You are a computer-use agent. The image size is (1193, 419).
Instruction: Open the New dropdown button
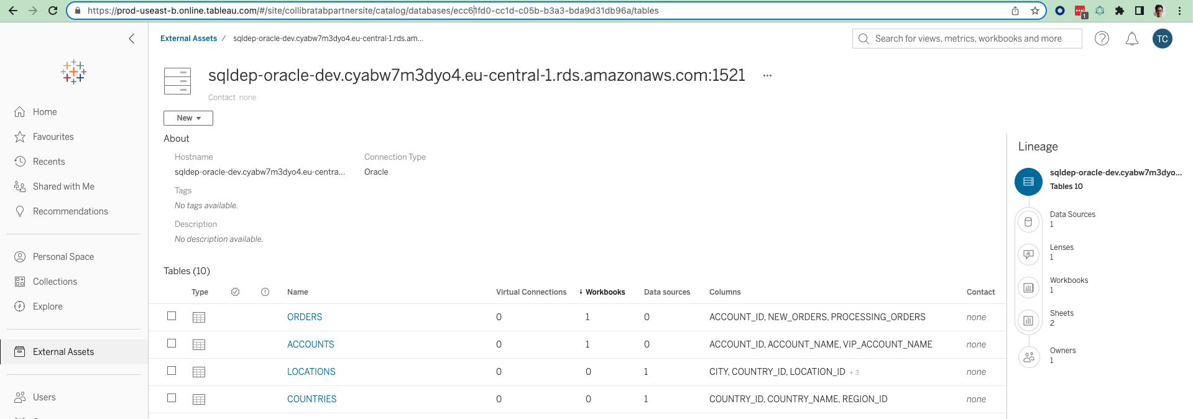[x=188, y=118]
